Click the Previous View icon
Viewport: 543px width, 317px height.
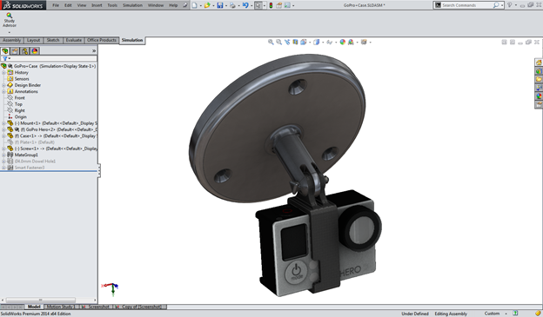coord(287,43)
